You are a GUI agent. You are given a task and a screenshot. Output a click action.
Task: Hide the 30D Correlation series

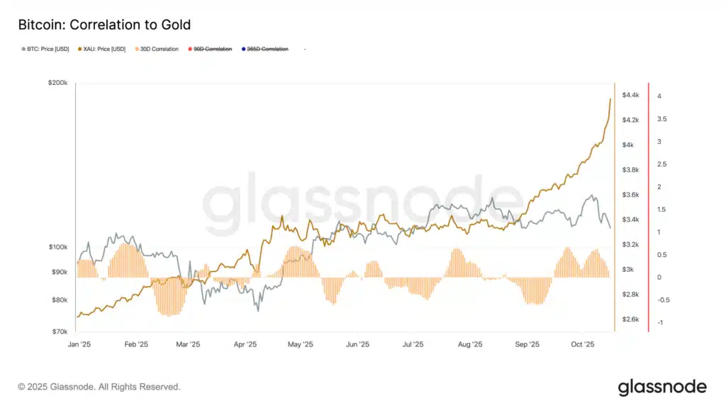[160, 49]
